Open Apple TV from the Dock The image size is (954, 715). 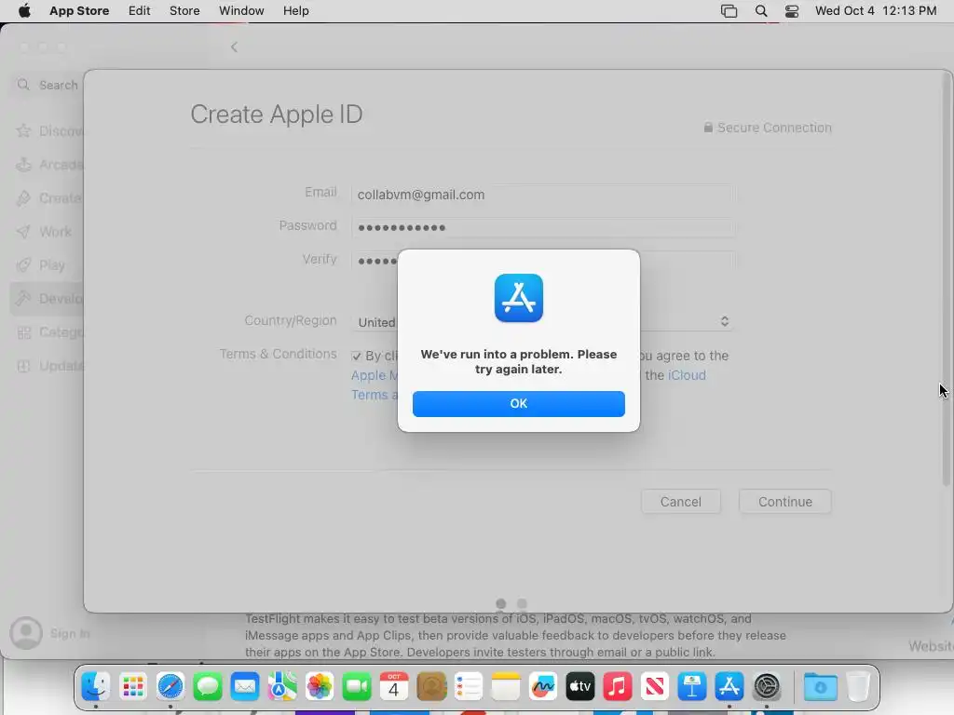(x=580, y=687)
